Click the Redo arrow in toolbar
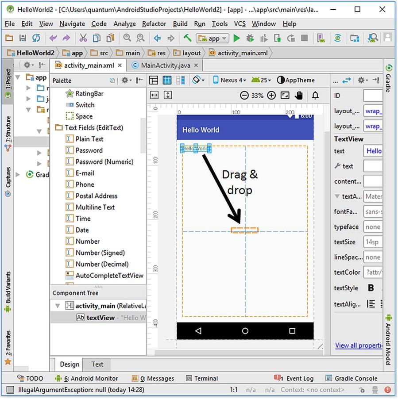 66,38
